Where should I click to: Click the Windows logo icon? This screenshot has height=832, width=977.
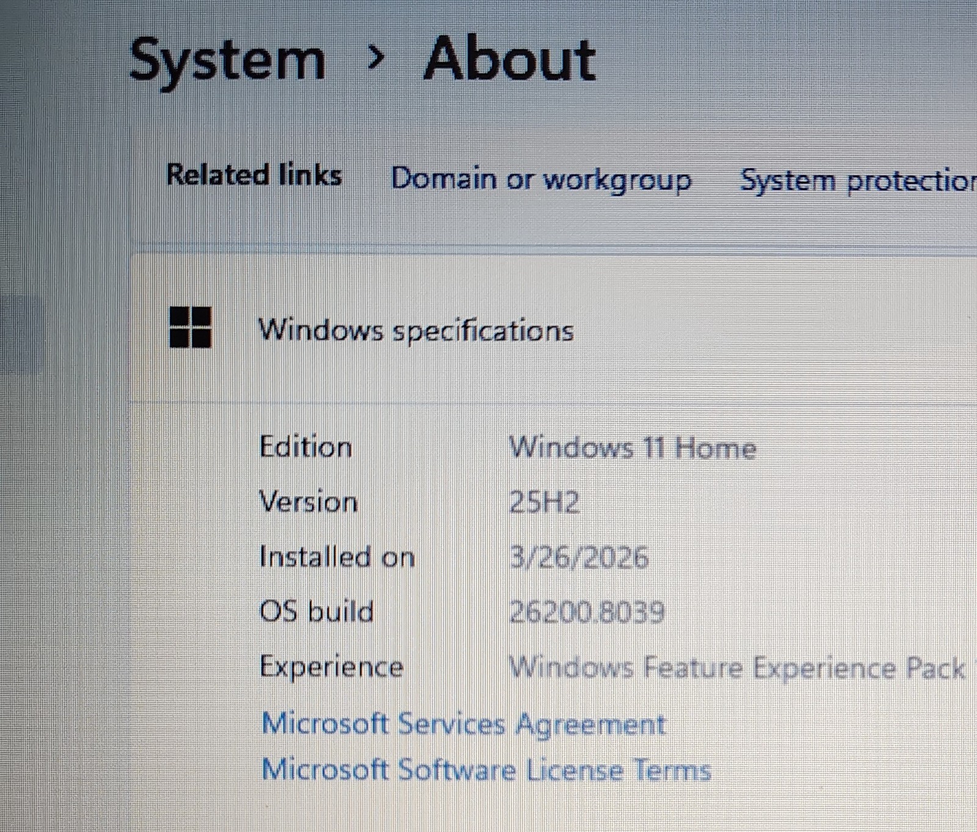[x=191, y=327]
